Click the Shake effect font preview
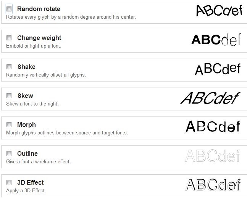Image resolution: width=247 pixels, height=198 pixels. (218, 69)
